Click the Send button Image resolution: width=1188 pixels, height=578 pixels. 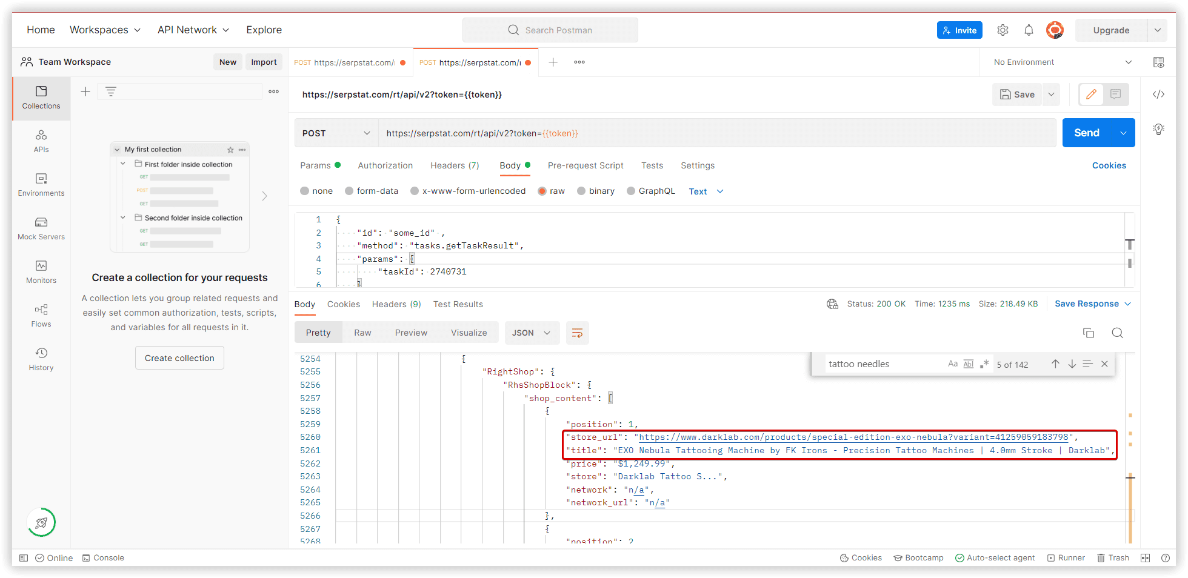pos(1087,133)
